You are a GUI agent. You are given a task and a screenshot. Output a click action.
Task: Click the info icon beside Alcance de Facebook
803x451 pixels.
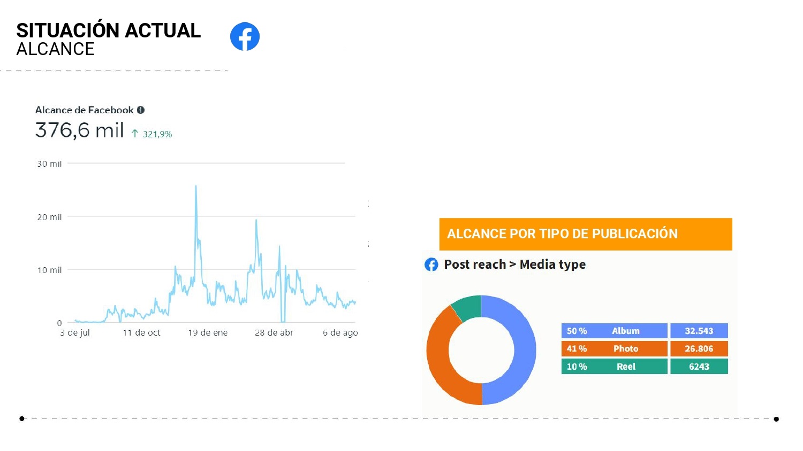[141, 110]
